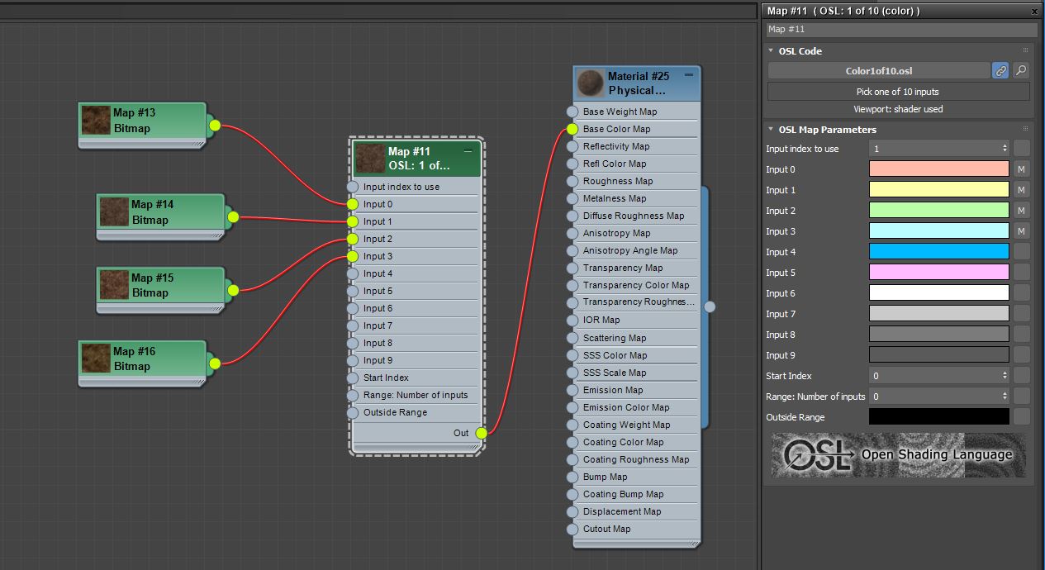Click the Map #13 Bitmap output socket
Viewport: 1045px width, 570px height.
tap(215, 126)
